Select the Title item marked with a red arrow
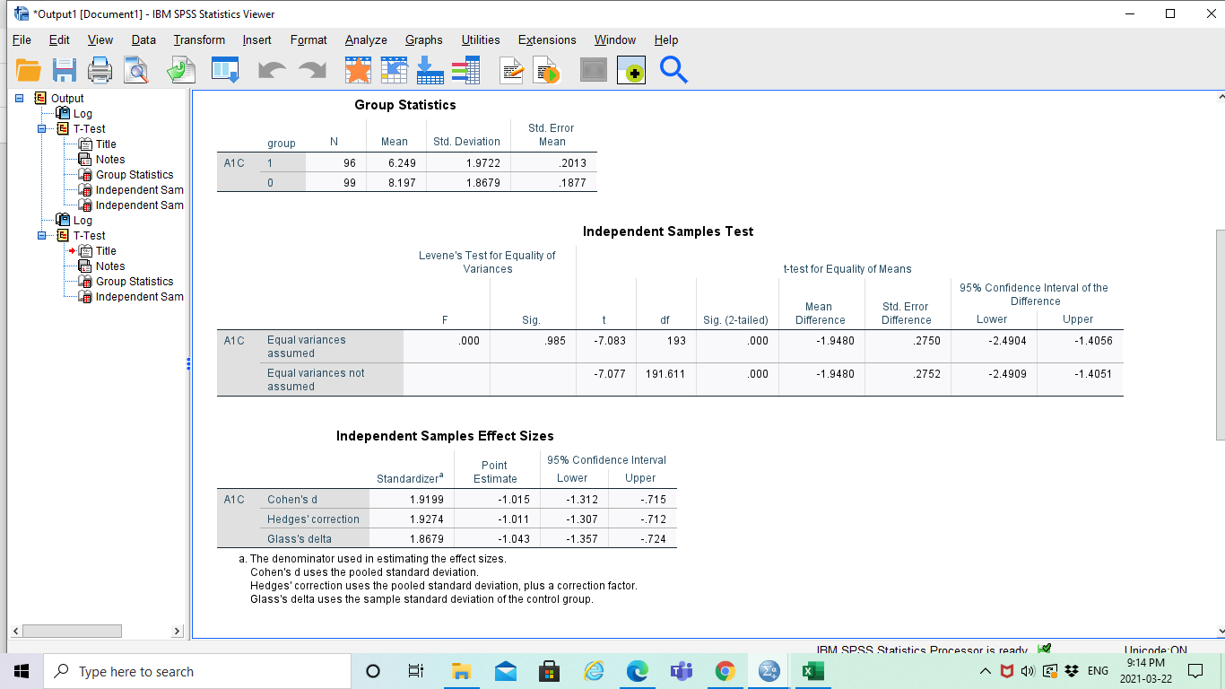The image size is (1225, 689). [106, 251]
